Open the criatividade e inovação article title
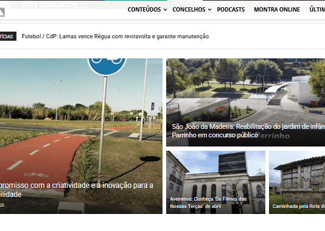This screenshot has height=231, width=325. [77, 190]
